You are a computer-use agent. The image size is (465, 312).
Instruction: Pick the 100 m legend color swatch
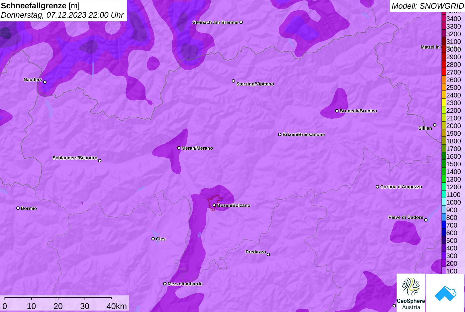tap(443, 271)
